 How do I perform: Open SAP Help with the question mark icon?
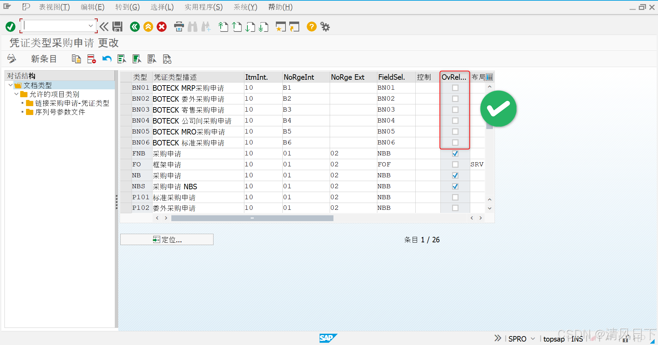(311, 27)
